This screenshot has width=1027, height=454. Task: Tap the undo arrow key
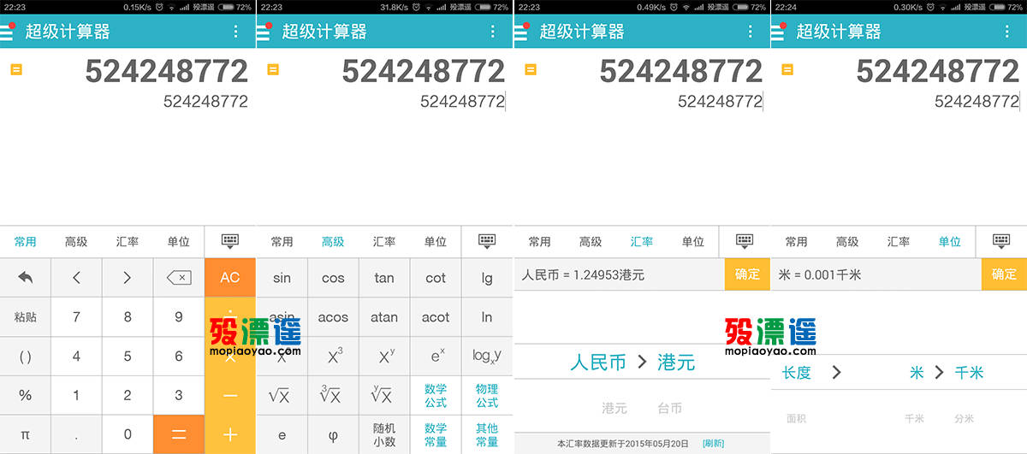[x=25, y=277]
